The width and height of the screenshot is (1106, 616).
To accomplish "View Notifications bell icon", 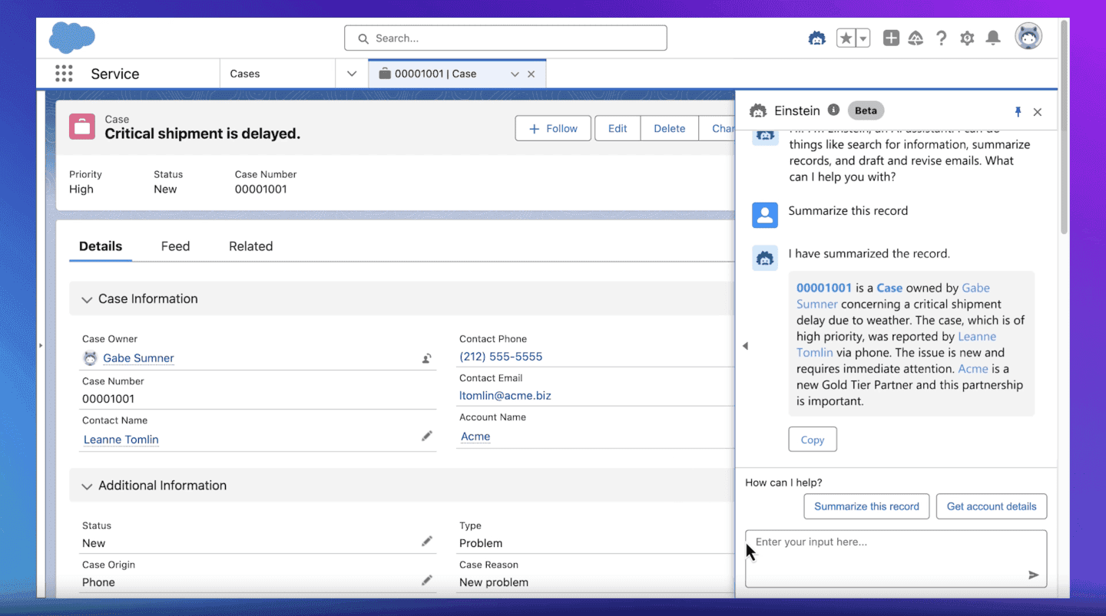I will [993, 38].
